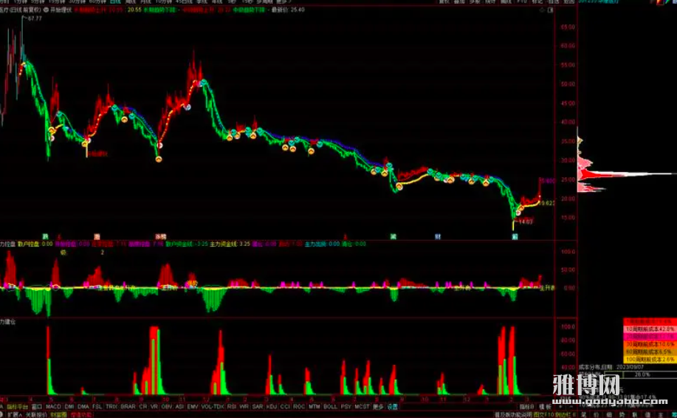The image size is (677, 418).
Task: Open the 指标平台 tab
Action: pyautogui.click(x=17, y=406)
